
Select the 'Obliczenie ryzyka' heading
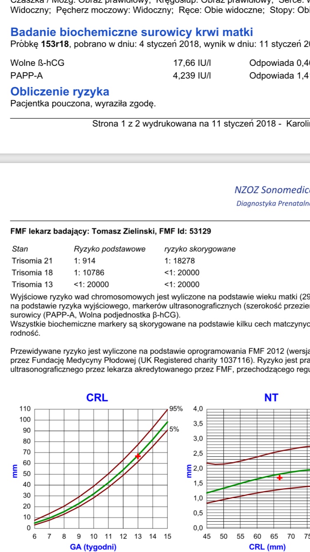point(60,91)
